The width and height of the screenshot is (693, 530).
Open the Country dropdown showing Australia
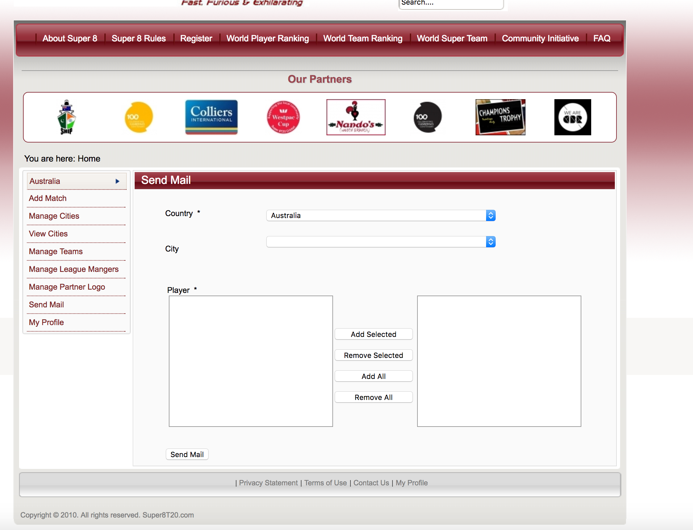381,215
